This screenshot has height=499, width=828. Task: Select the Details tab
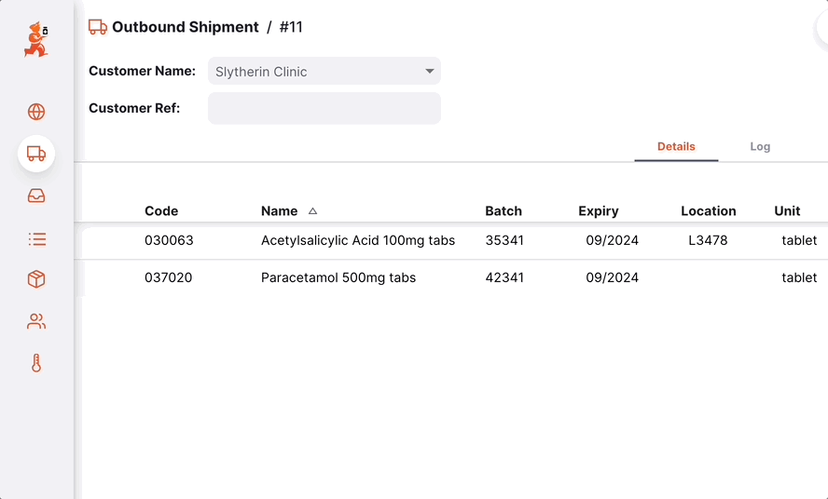pyautogui.click(x=676, y=147)
